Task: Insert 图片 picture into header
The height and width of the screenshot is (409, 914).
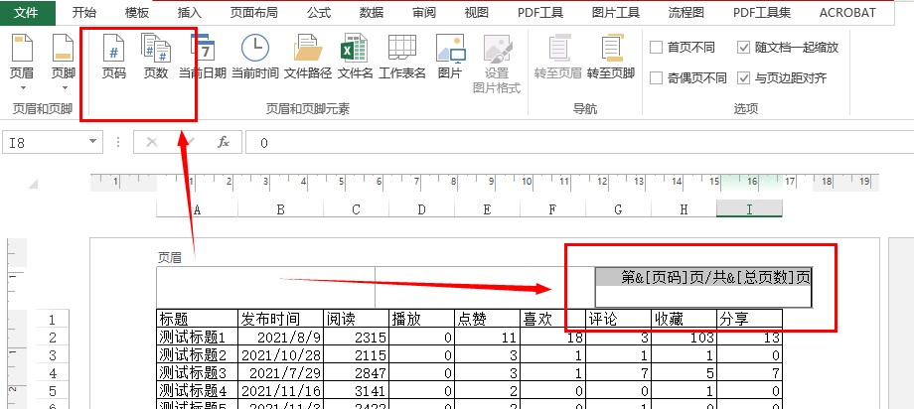Action: tap(450, 58)
